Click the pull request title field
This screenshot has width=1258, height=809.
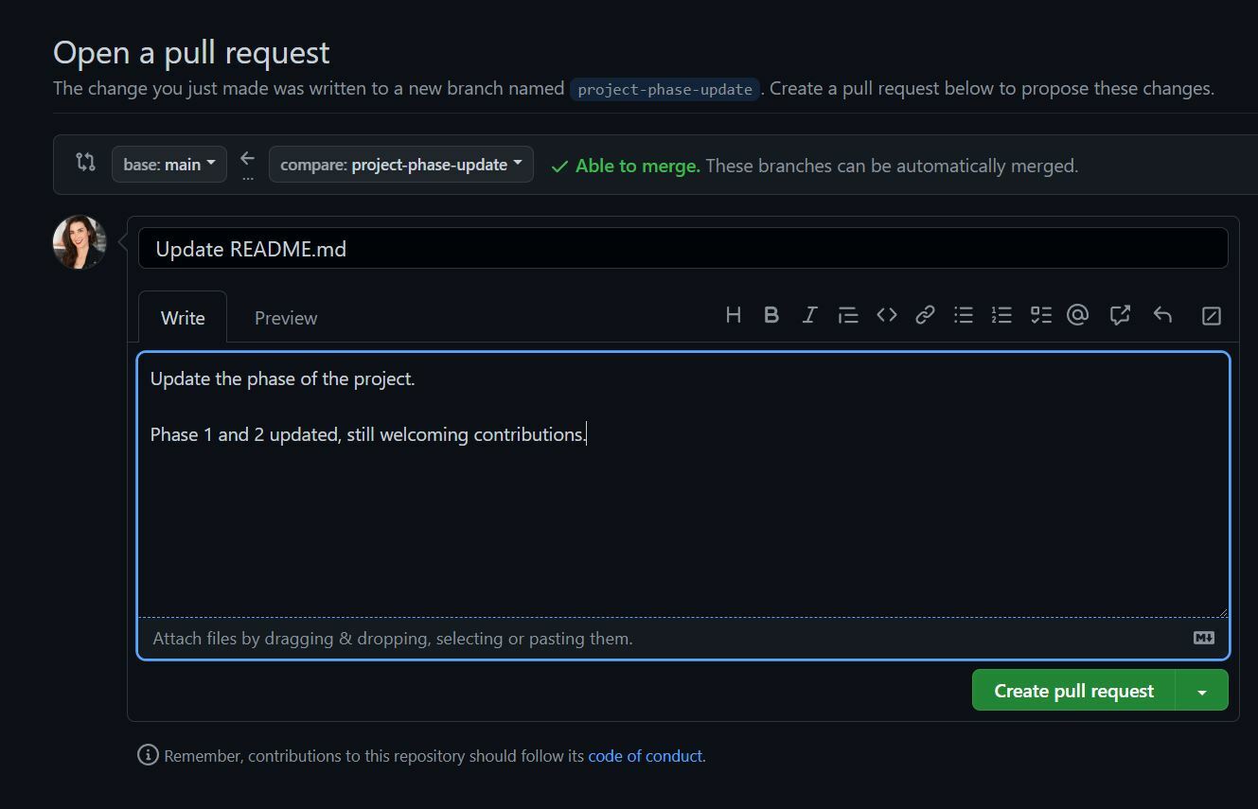point(682,249)
